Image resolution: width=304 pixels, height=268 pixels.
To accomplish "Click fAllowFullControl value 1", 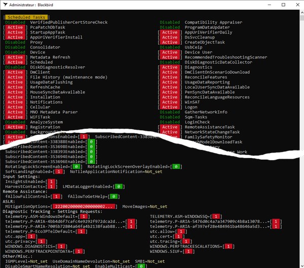I will 56,197.
